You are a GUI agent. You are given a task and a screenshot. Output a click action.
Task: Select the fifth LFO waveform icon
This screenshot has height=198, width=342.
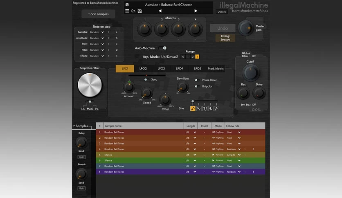click(x=216, y=108)
